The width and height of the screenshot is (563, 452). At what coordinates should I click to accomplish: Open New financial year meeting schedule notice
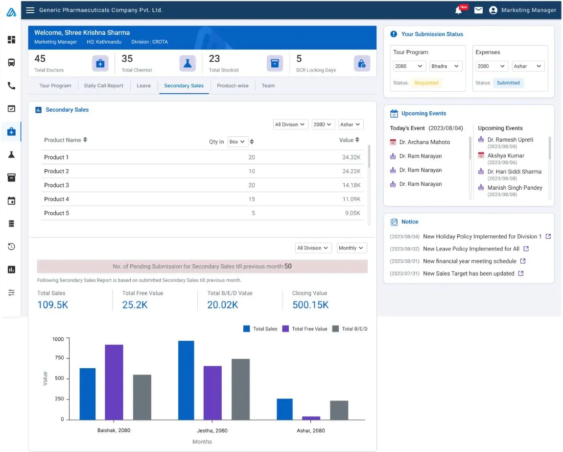(469, 261)
